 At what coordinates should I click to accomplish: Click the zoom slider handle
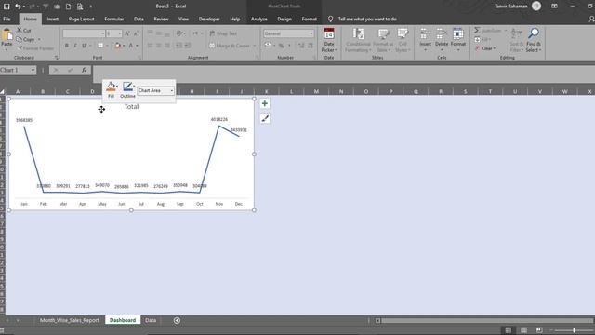point(575,330)
